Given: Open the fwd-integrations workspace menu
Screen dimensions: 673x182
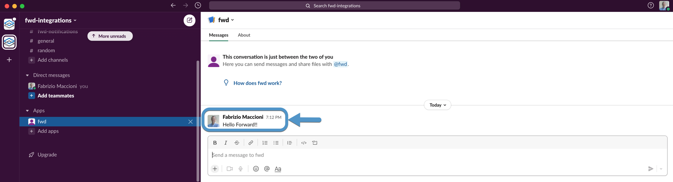Looking at the screenshot, I should (x=51, y=20).
